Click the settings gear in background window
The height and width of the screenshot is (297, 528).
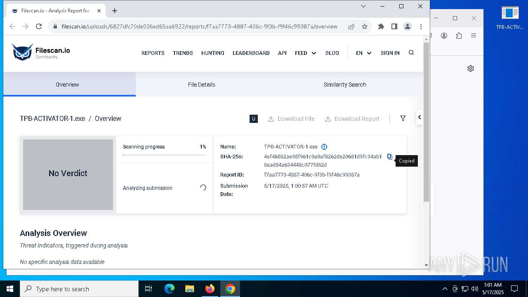(x=471, y=68)
